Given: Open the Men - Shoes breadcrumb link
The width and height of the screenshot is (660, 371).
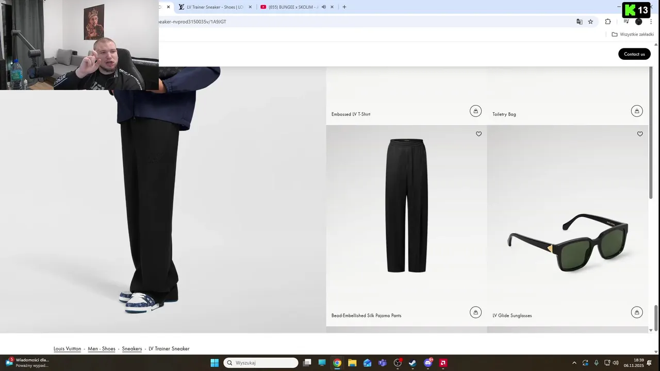Looking at the screenshot, I should coord(102,349).
